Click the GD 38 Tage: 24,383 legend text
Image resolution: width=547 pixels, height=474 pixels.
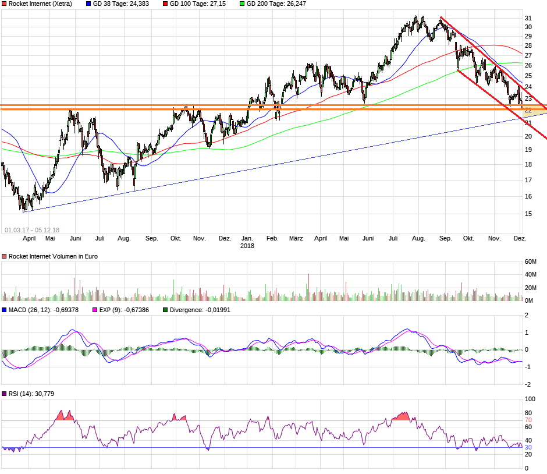coord(120,4)
